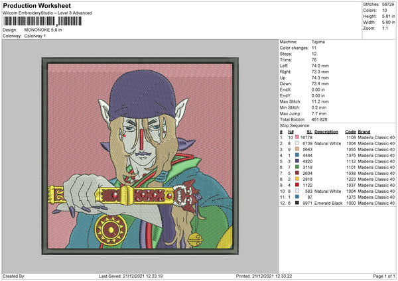
Task: Select the 'Created By:' footer label
Action: [14, 276]
